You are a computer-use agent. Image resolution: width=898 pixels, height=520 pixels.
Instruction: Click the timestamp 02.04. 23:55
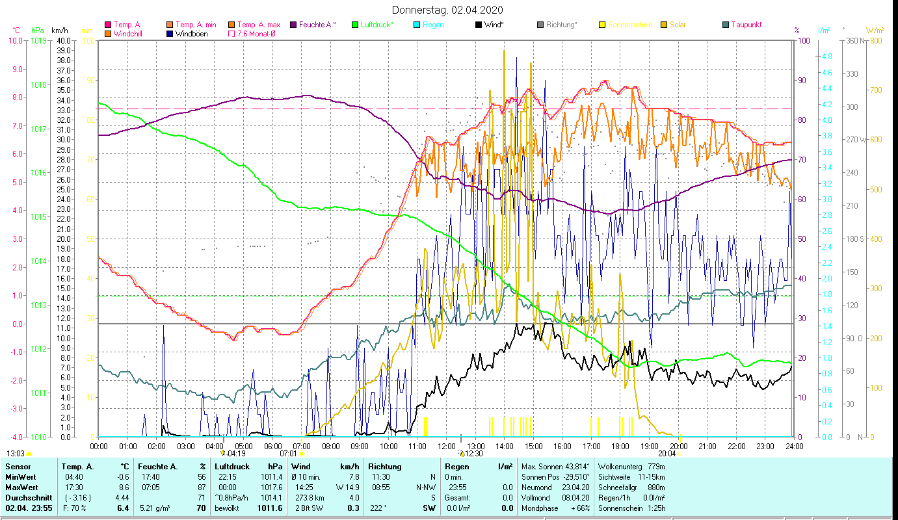29,508
